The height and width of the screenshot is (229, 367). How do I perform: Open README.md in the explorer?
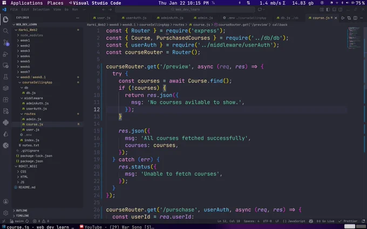(x=47, y=188)
